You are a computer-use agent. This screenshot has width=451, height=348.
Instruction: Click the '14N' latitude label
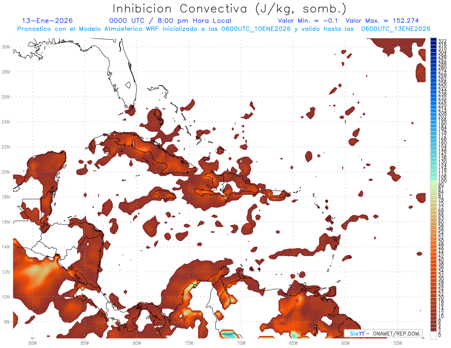coord(6,247)
